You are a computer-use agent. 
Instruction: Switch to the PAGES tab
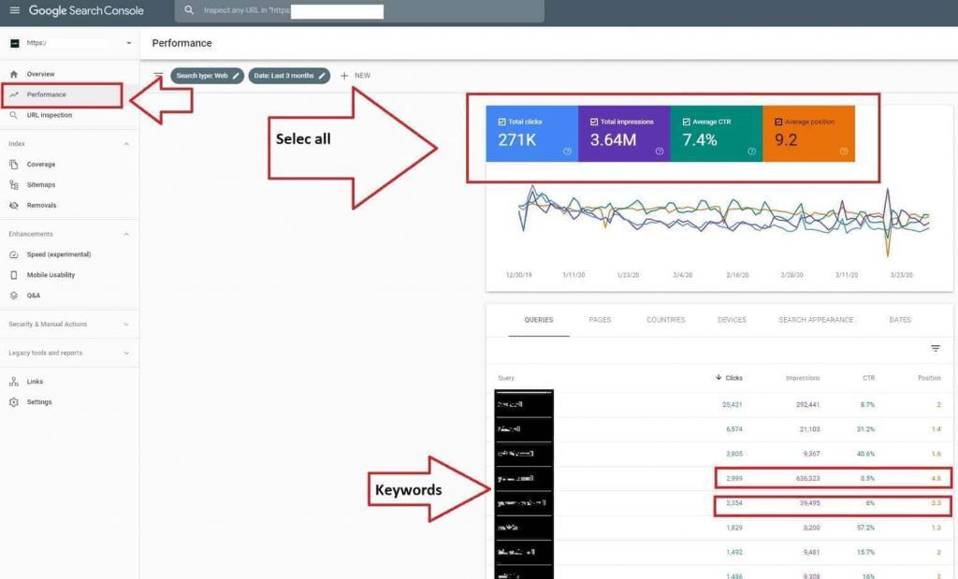[600, 319]
